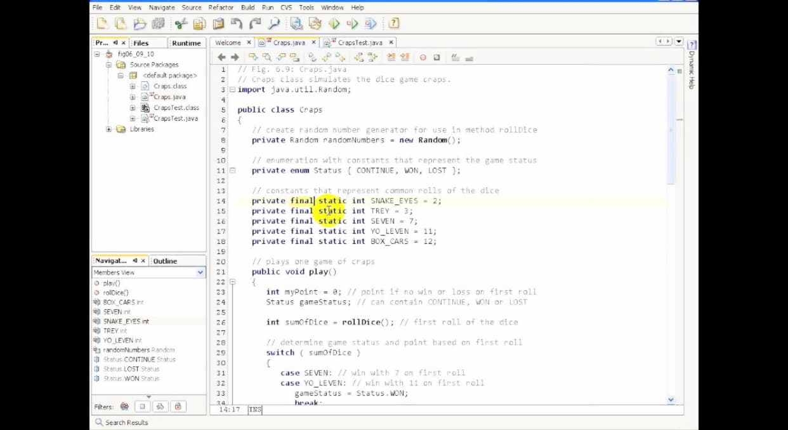Select randomNumbers Random member
This screenshot has width=788, height=430.
pyautogui.click(x=138, y=350)
